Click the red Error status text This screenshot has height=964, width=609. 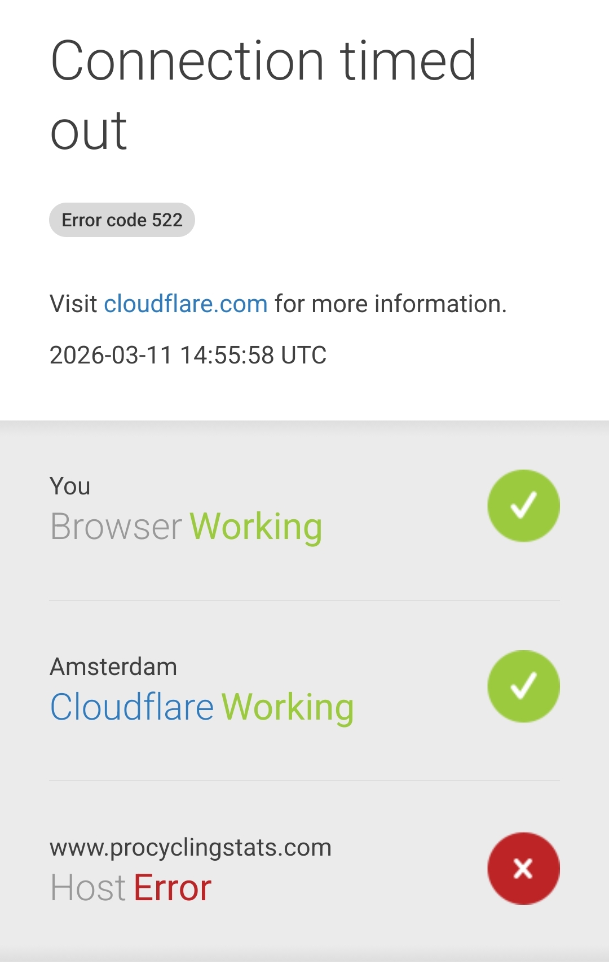tap(172, 888)
